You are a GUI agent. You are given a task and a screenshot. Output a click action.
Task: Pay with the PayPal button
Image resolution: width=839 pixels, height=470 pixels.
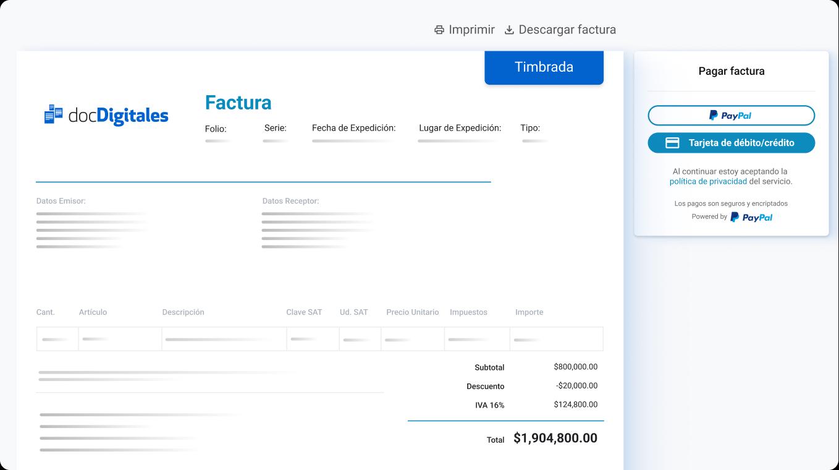731,116
